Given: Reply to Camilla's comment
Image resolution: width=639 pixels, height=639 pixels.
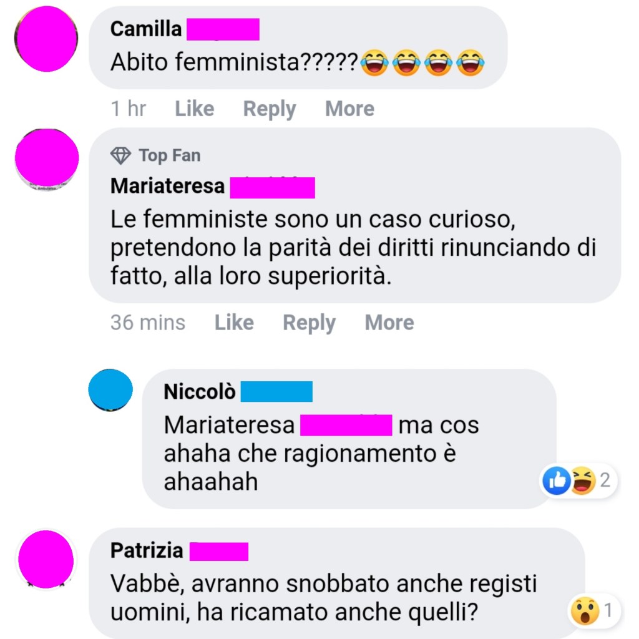Looking at the screenshot, I should (270, 109).
